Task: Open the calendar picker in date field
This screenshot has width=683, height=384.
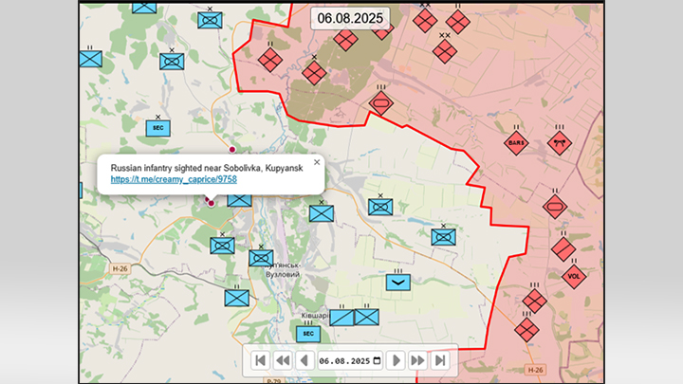Action: pyautogui.click(x=378, y=361)
